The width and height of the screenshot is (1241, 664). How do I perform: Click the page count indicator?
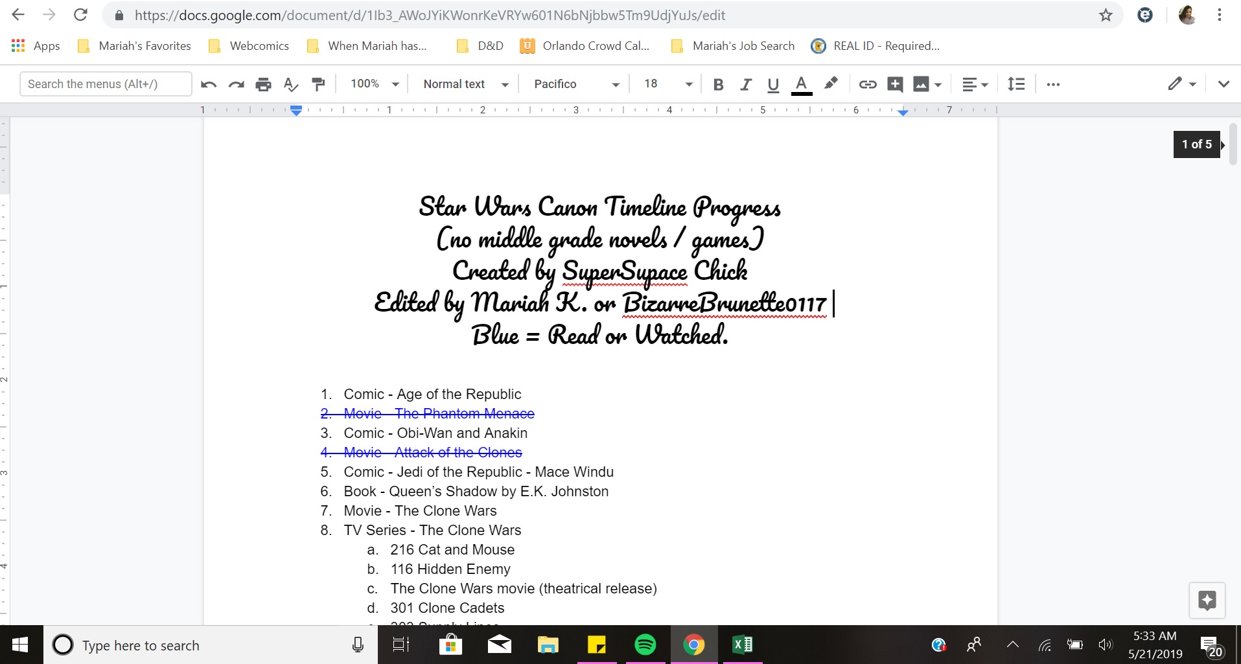(x=1196, y=144)
